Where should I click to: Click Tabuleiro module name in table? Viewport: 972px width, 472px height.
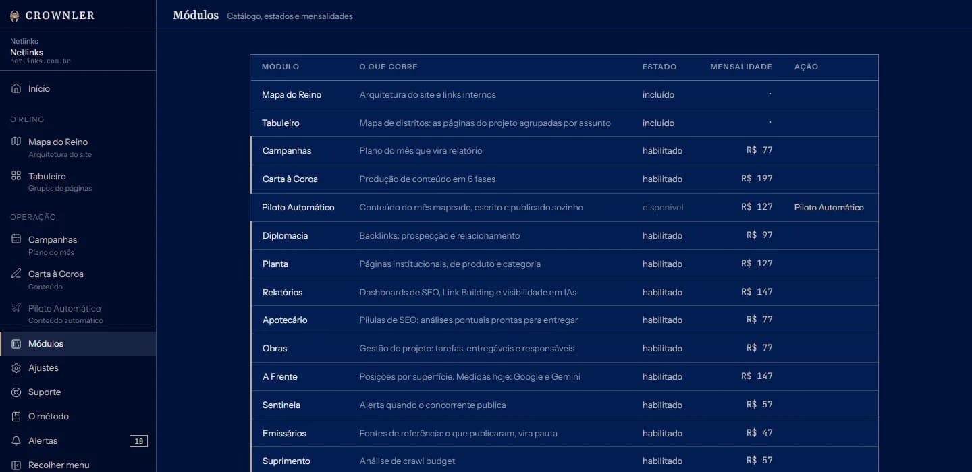click(x=281, y=123)
